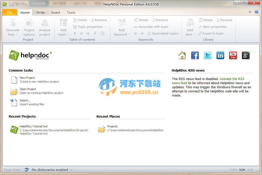Screen dimensions: 262x175
Task: Switch to the Write tab
Action: [x=40, y=12]
